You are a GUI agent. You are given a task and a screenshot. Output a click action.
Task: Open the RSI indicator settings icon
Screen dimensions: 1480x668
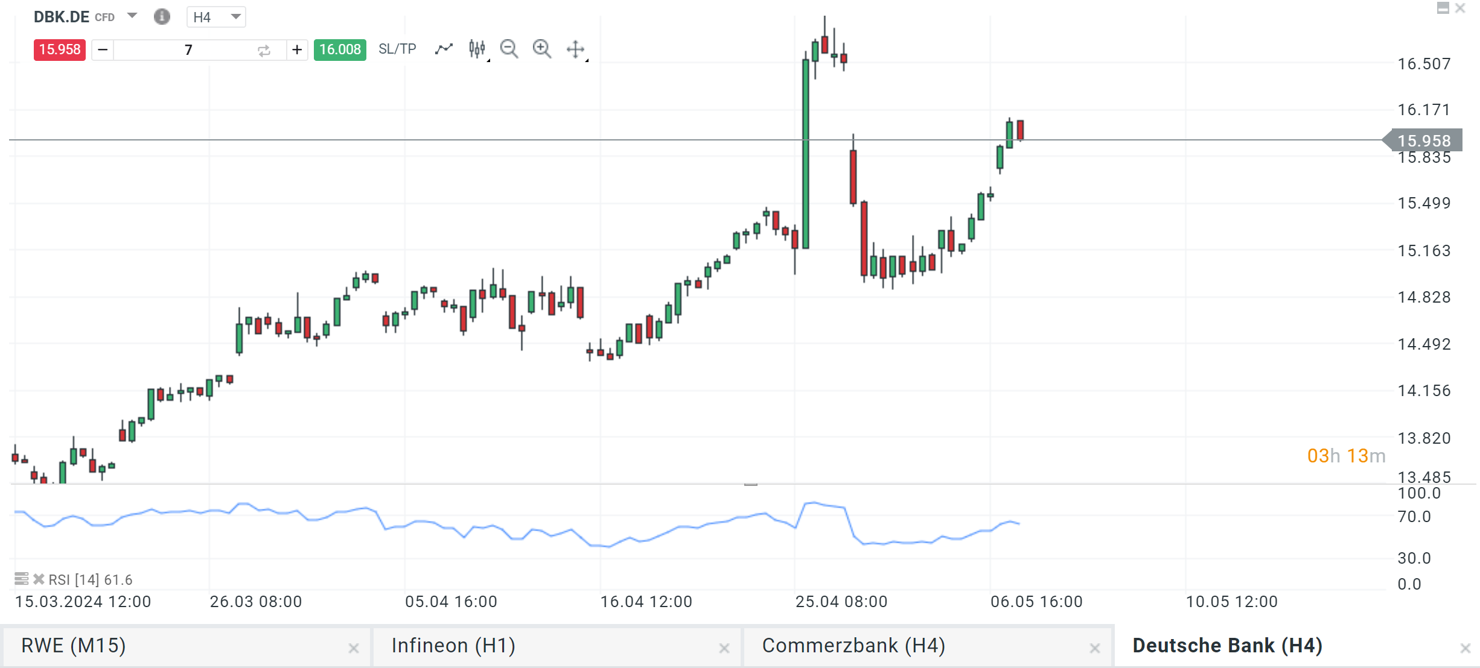pyautogui.click(x=21, y=579)
